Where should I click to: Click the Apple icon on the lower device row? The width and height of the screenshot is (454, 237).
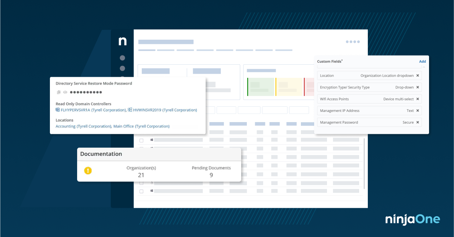(152, 183)
